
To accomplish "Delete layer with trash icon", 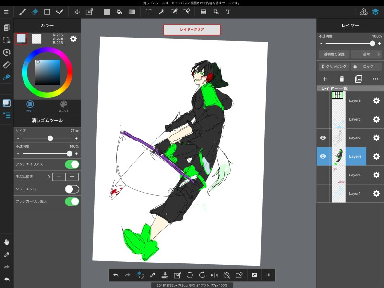I will tap(342, 79).
